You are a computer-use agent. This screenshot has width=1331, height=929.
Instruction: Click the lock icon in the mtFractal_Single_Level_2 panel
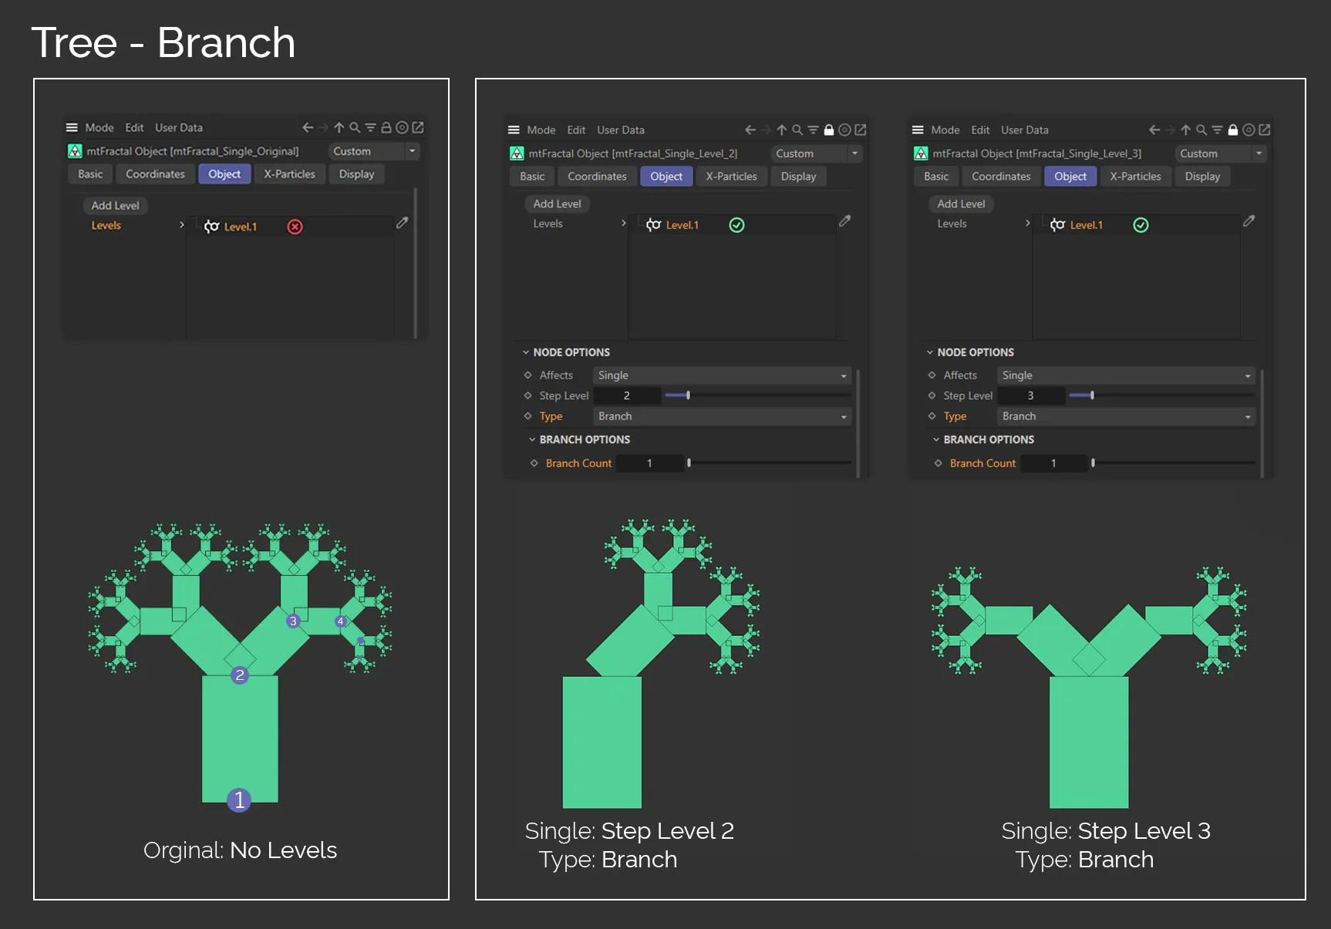tap(829, 130)
